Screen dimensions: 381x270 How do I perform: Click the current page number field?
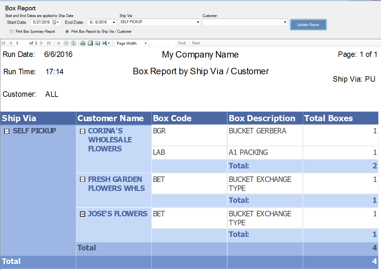22,43
